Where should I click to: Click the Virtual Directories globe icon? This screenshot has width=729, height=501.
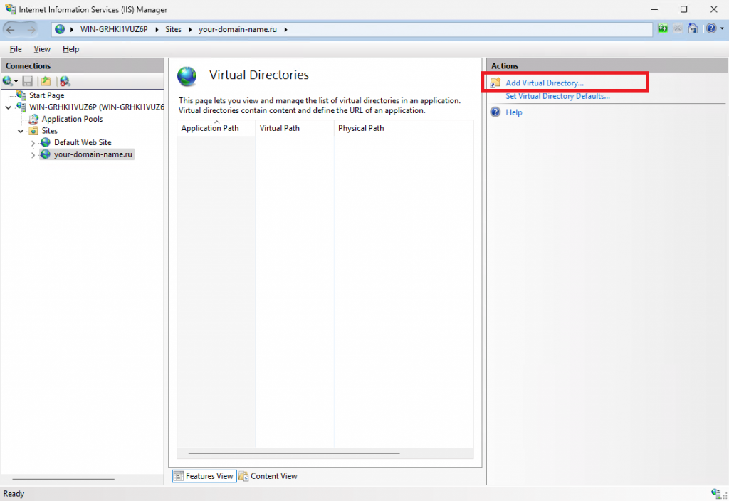[x=187, y=77]
